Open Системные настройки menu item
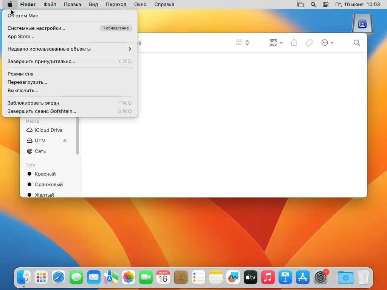The height and width of the screenshot is (290, 387). [x=70, y=28]
